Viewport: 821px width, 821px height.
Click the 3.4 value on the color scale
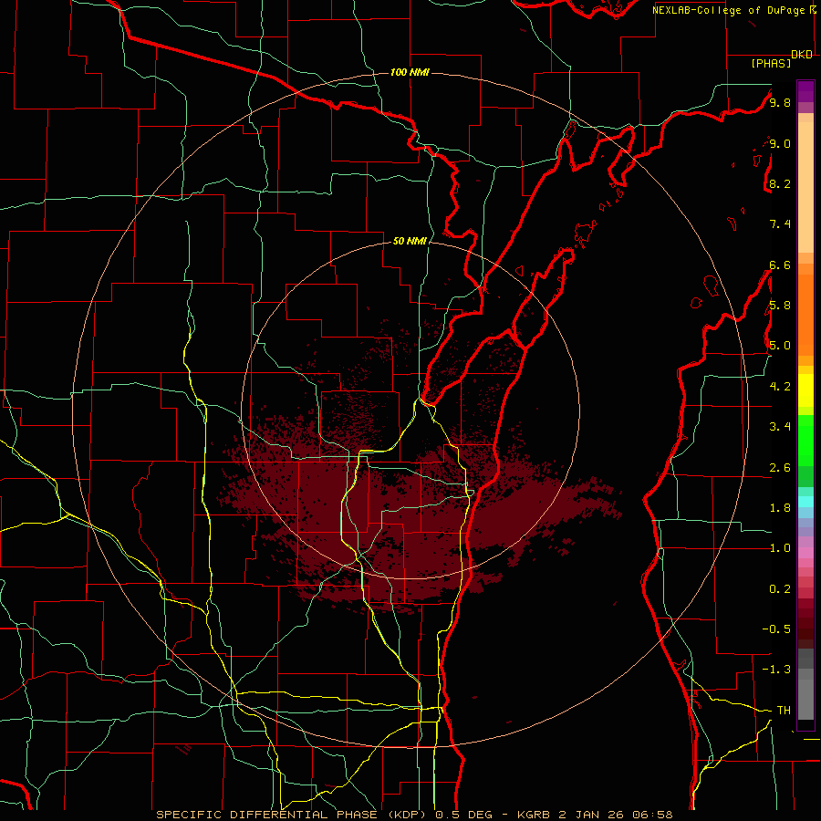[x=780, y=426]
